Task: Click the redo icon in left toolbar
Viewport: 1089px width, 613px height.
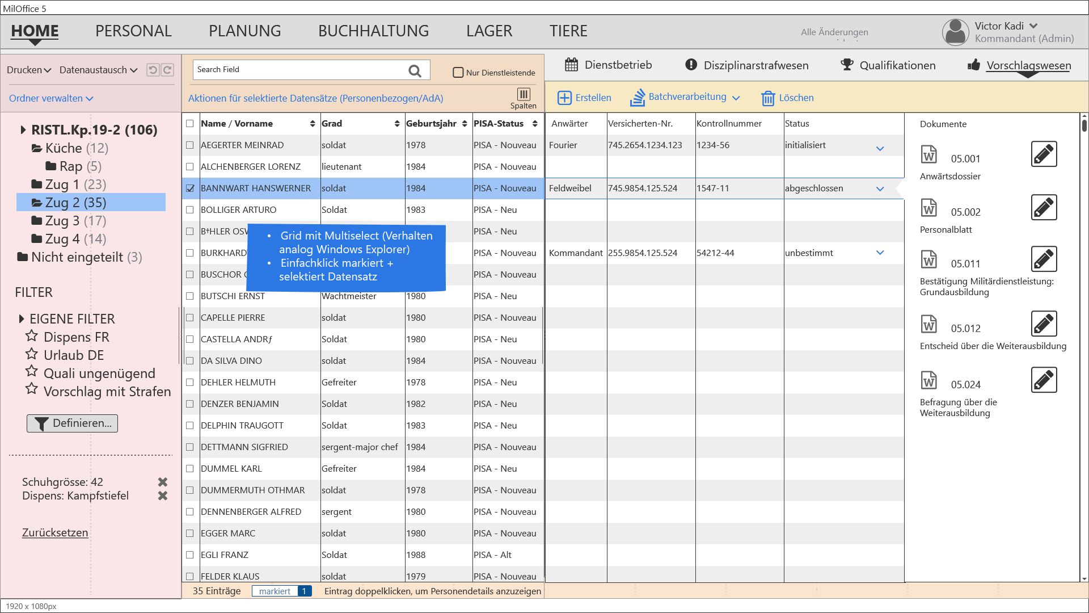Action: coord(167,70)
